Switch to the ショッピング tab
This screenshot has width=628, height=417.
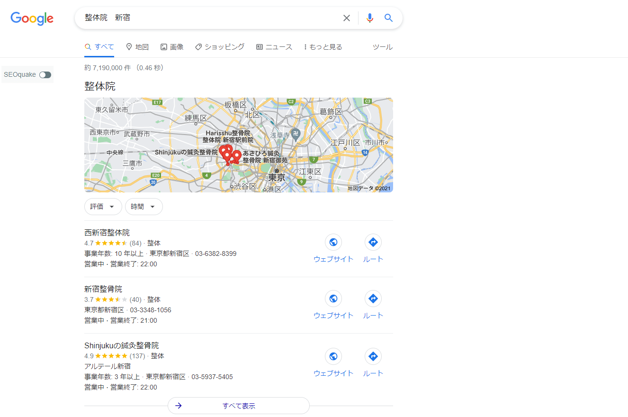point(220,47)
